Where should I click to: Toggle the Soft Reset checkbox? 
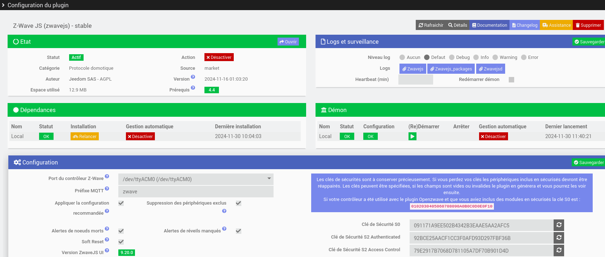click(x=121, y=242)
